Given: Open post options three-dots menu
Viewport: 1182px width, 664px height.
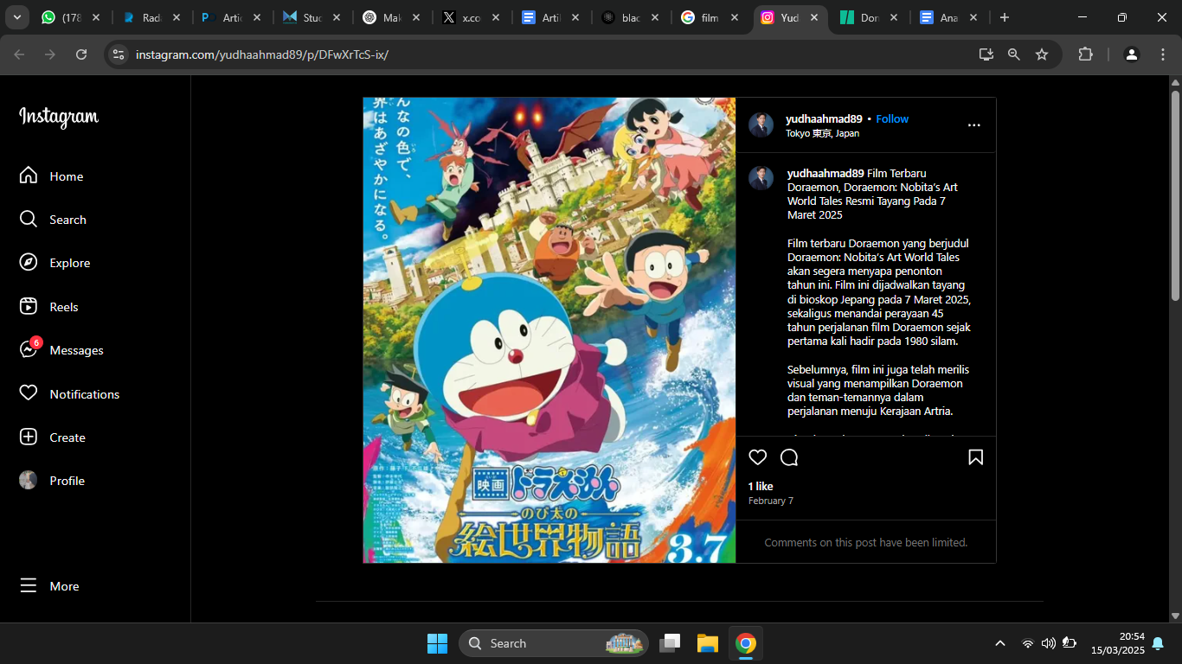Looking at the screenshot, I should click(973, 125).
